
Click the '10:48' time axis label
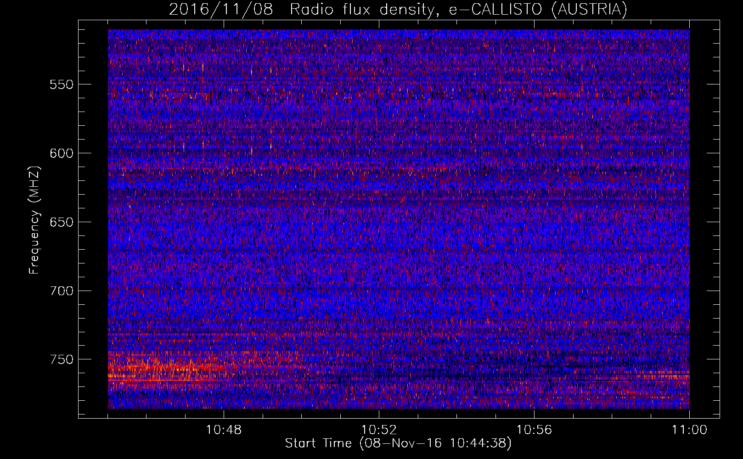point(224,430)
